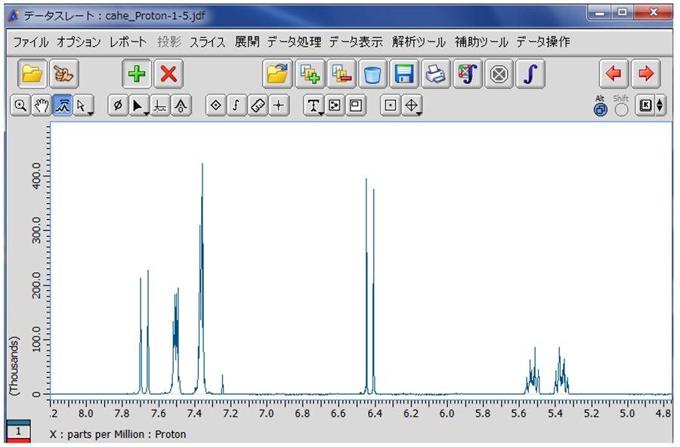Select the ruler measurement tool
680x447 pixels.
tap(258, 106)
